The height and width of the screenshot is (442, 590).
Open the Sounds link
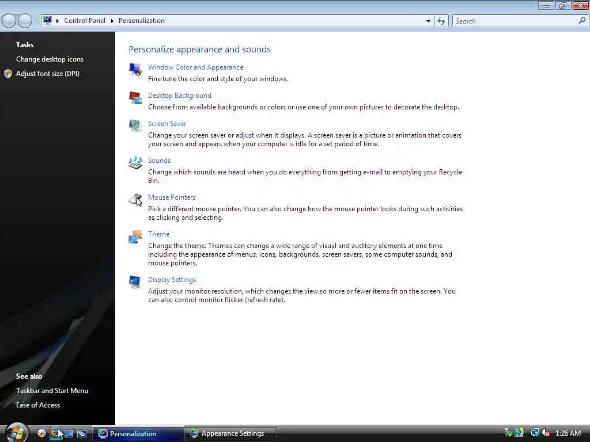(x=159, y=161)
